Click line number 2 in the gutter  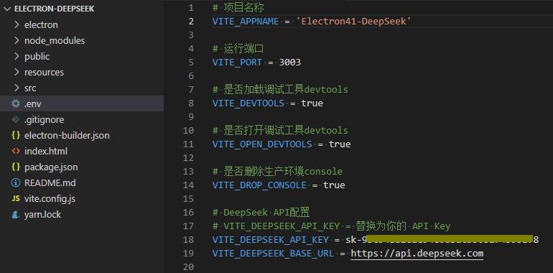191,21
